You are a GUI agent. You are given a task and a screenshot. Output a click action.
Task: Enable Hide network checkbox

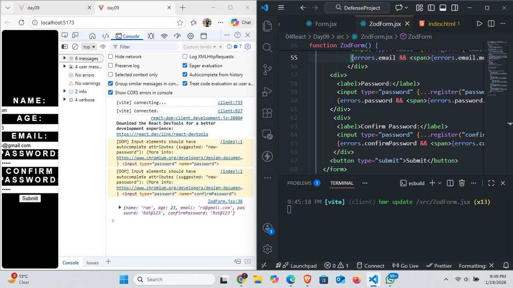click(x=111, y=56)
